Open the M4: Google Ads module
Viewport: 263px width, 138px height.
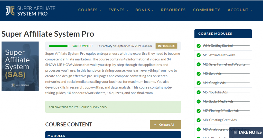[214, 83]
